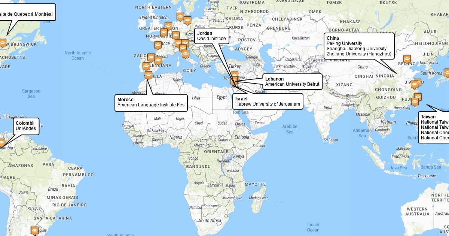
Task: Click Peking University in China popup
Action: [x=344, y=43]
